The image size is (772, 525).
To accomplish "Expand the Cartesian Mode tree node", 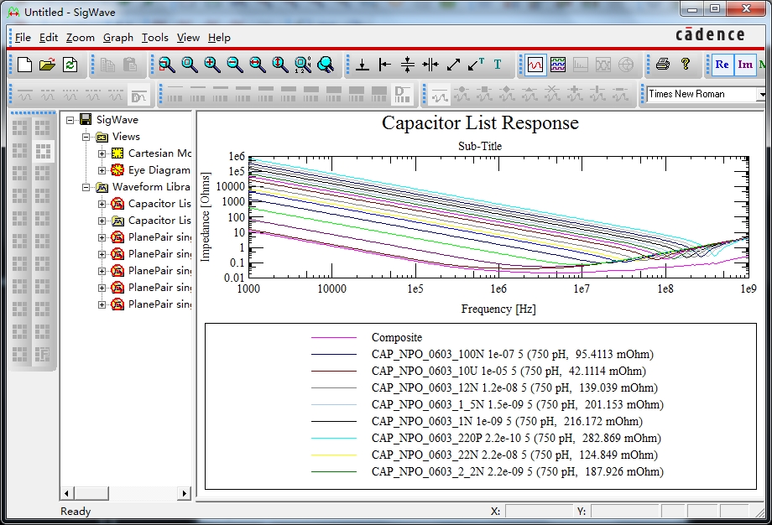I will coord(102,153).
